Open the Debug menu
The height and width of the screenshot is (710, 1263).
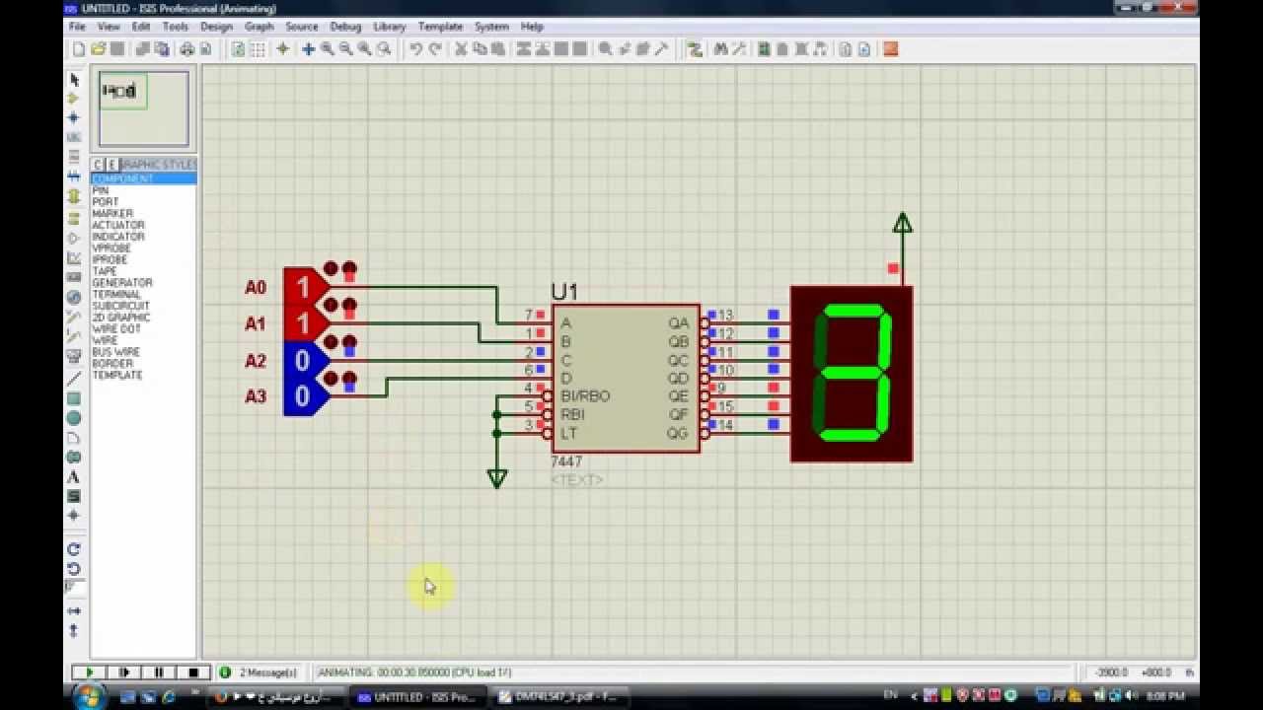(345, 27)
